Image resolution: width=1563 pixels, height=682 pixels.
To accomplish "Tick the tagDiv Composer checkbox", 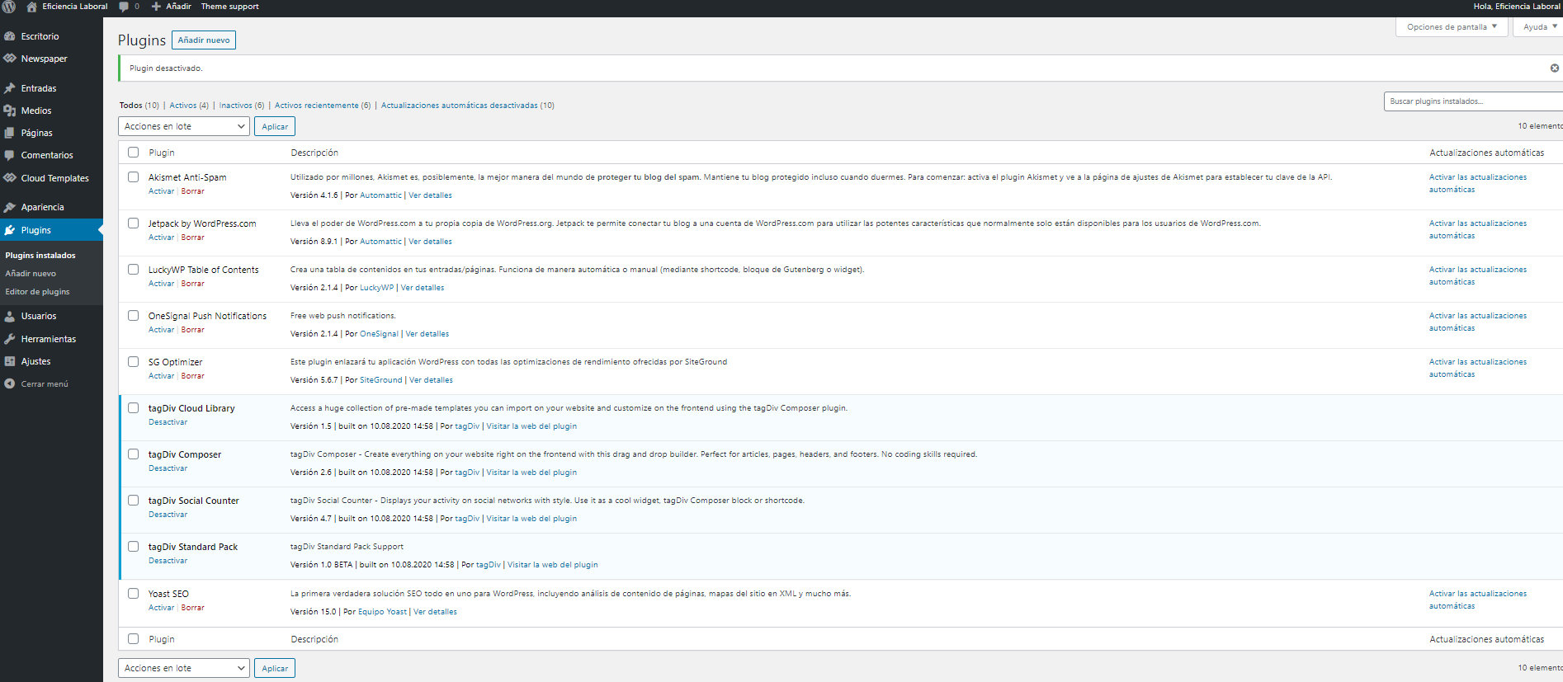I will point(133,454).
